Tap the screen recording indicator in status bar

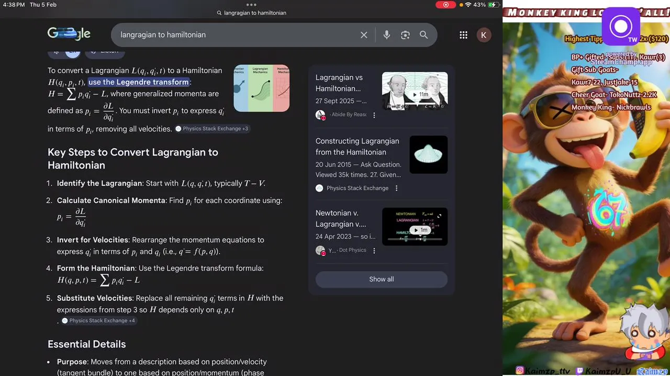446,5
